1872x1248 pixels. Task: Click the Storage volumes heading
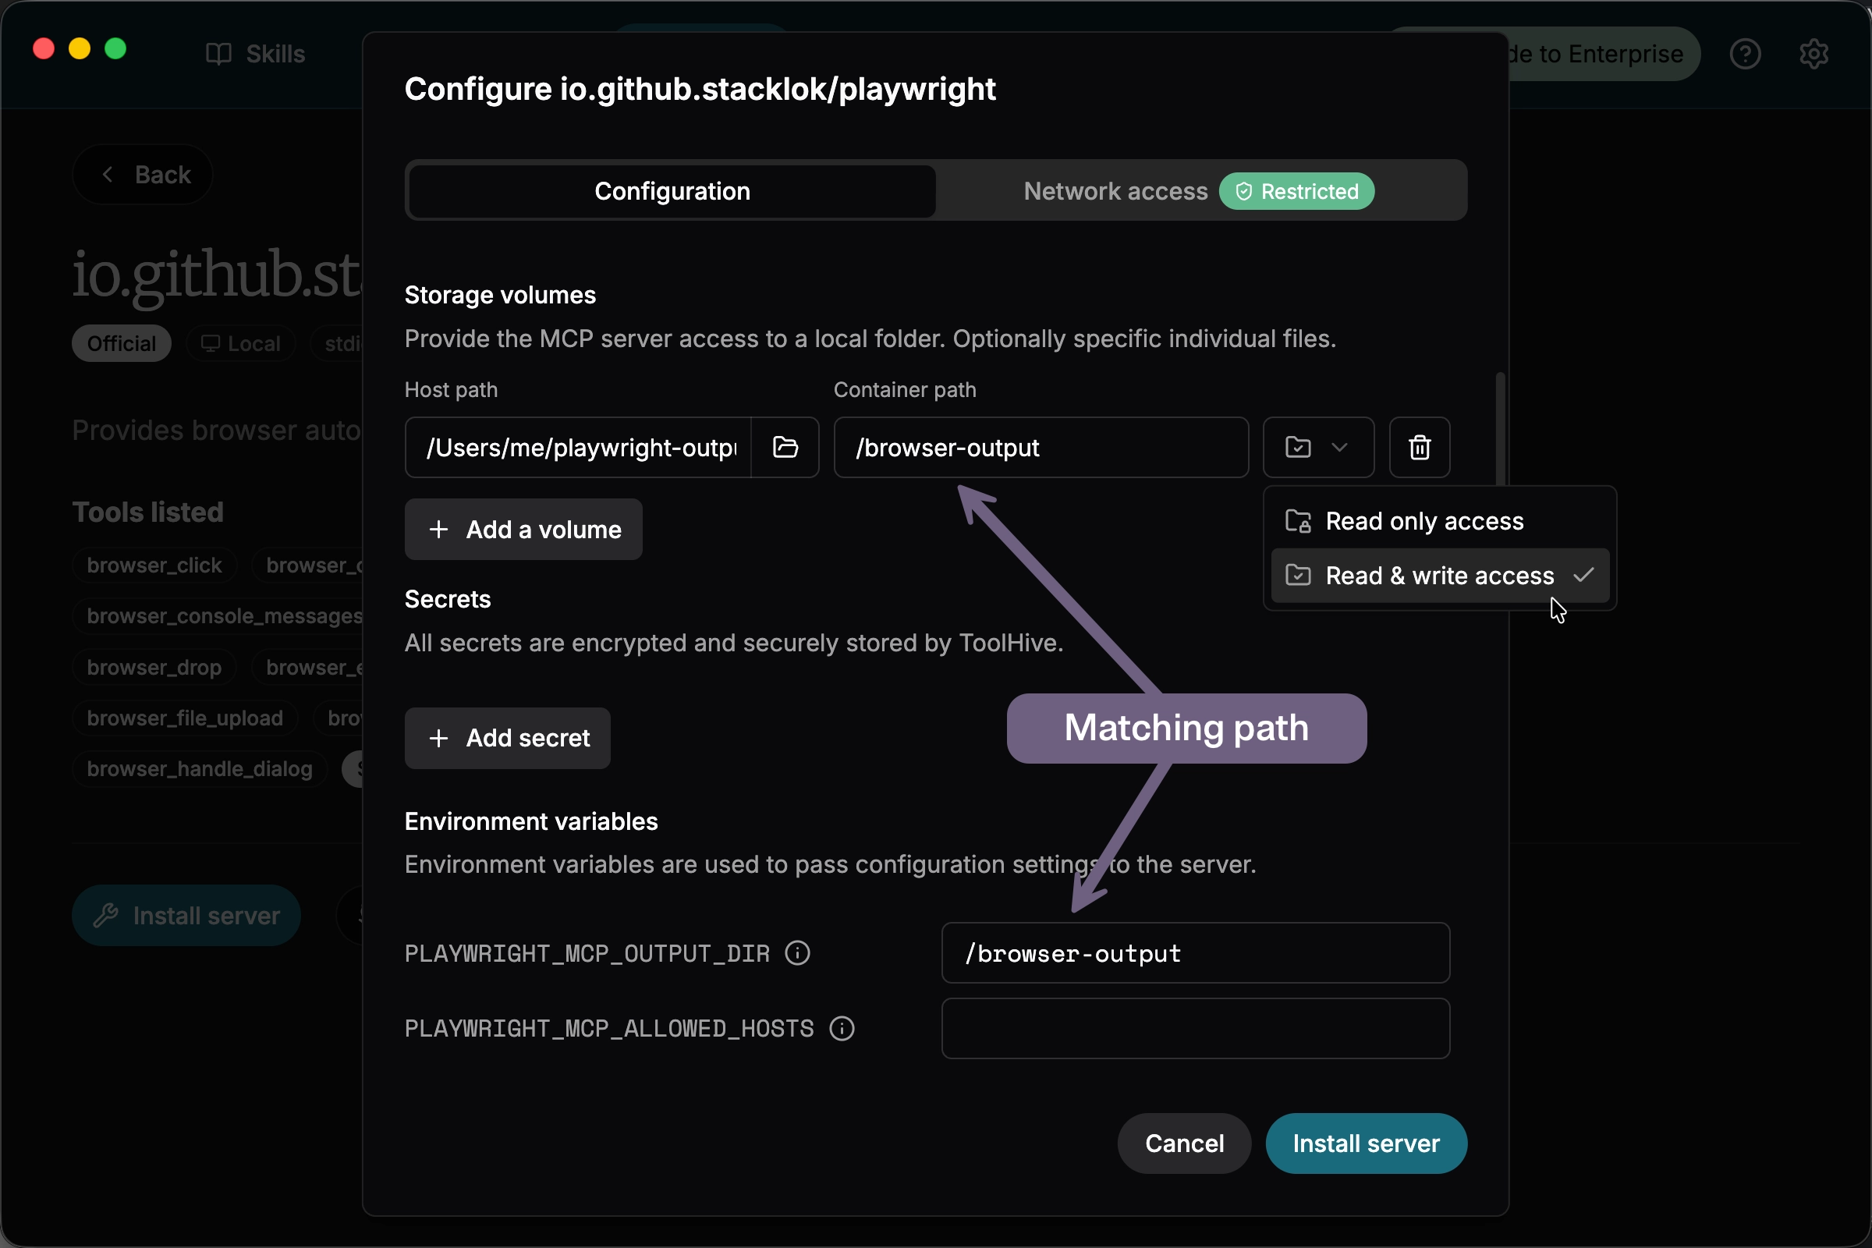pos(500,296)
